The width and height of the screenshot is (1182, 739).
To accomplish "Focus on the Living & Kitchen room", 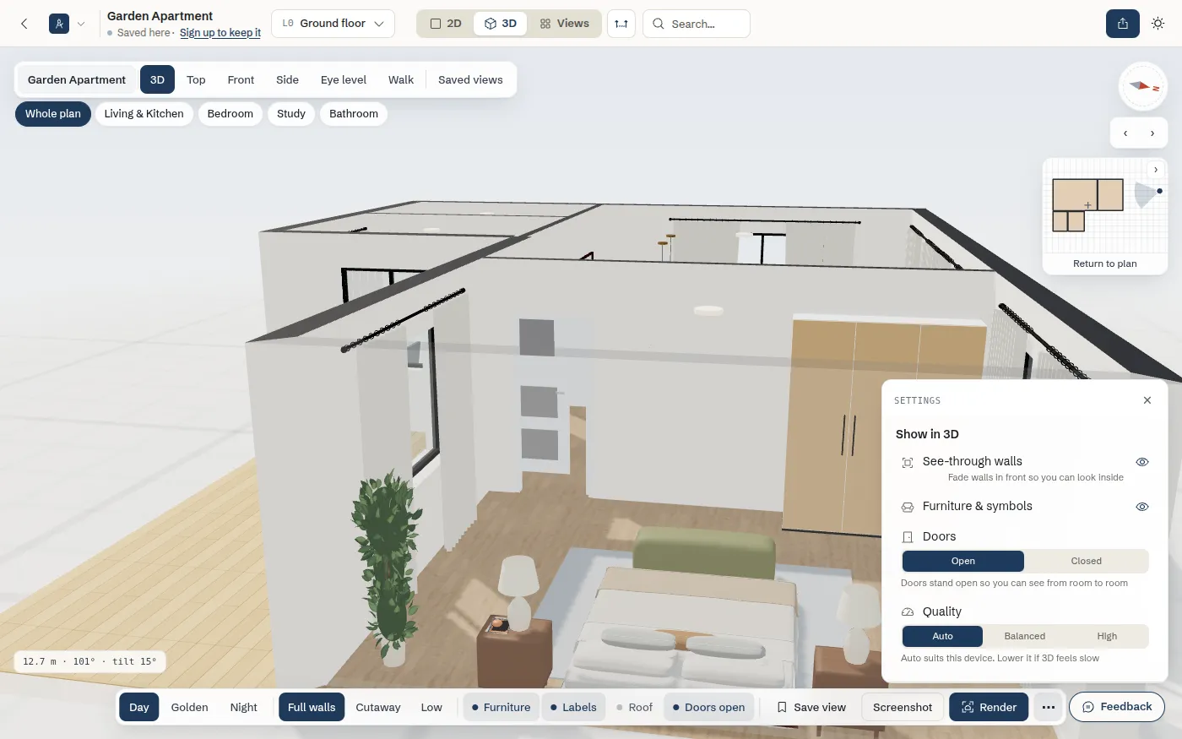I will click(x=144, y=113).
